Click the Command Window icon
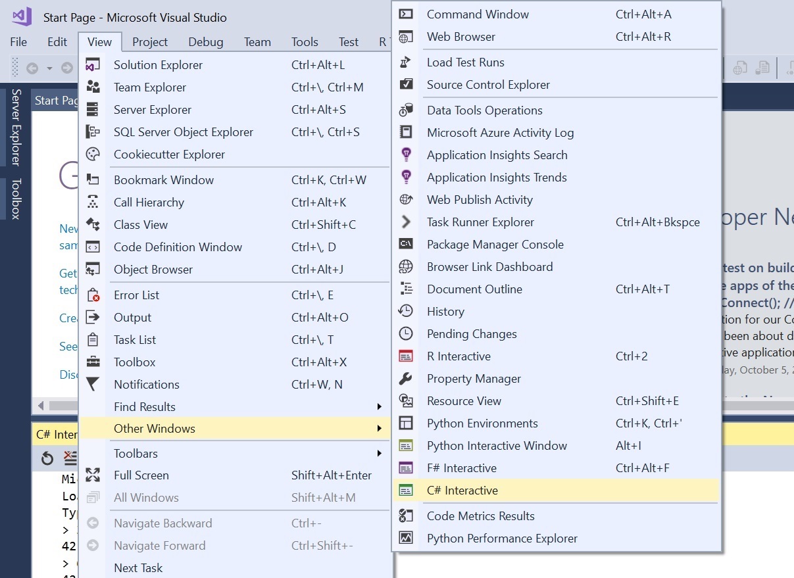This screenshot has width=794, height=578. pyautogui.click(x=407, y=14)
